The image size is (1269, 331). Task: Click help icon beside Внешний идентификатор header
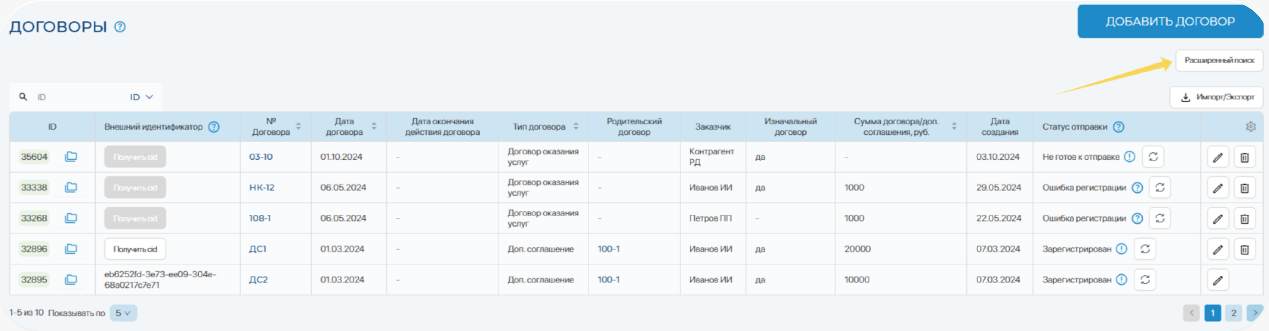(x=213, y=127)
